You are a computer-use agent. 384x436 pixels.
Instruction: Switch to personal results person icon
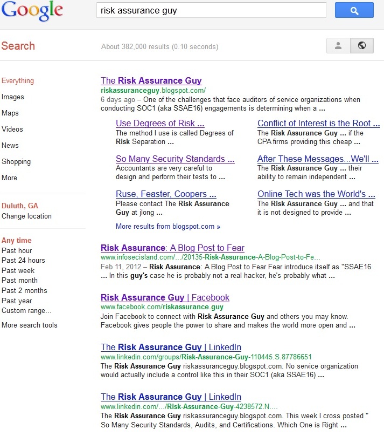click(338, 46)
